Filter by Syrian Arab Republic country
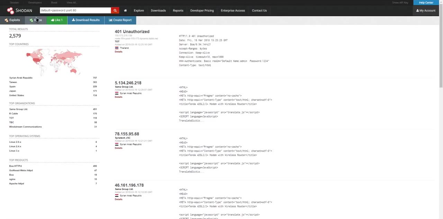The image size is (443, 219). [x=21, y=78]
